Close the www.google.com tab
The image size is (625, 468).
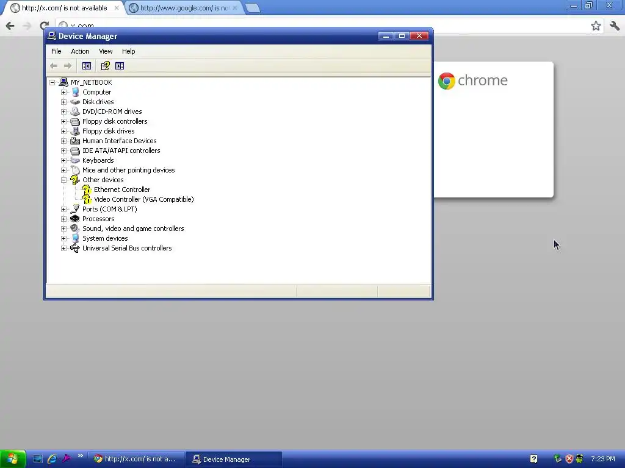pyautogui.click(x=235, y=8)
